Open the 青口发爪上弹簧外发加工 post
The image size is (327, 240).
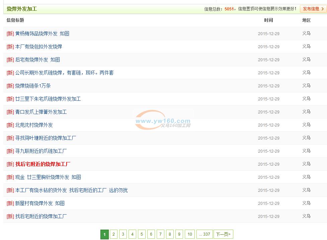click(x=41, y=112)
